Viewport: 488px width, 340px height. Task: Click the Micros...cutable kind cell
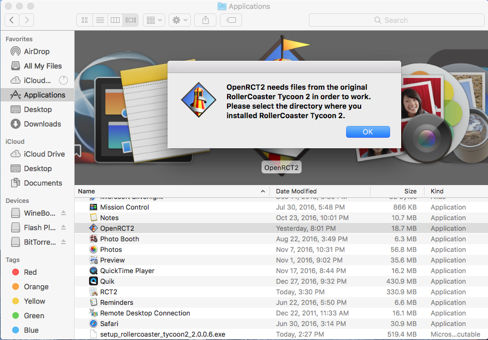[x=456, y=334]
